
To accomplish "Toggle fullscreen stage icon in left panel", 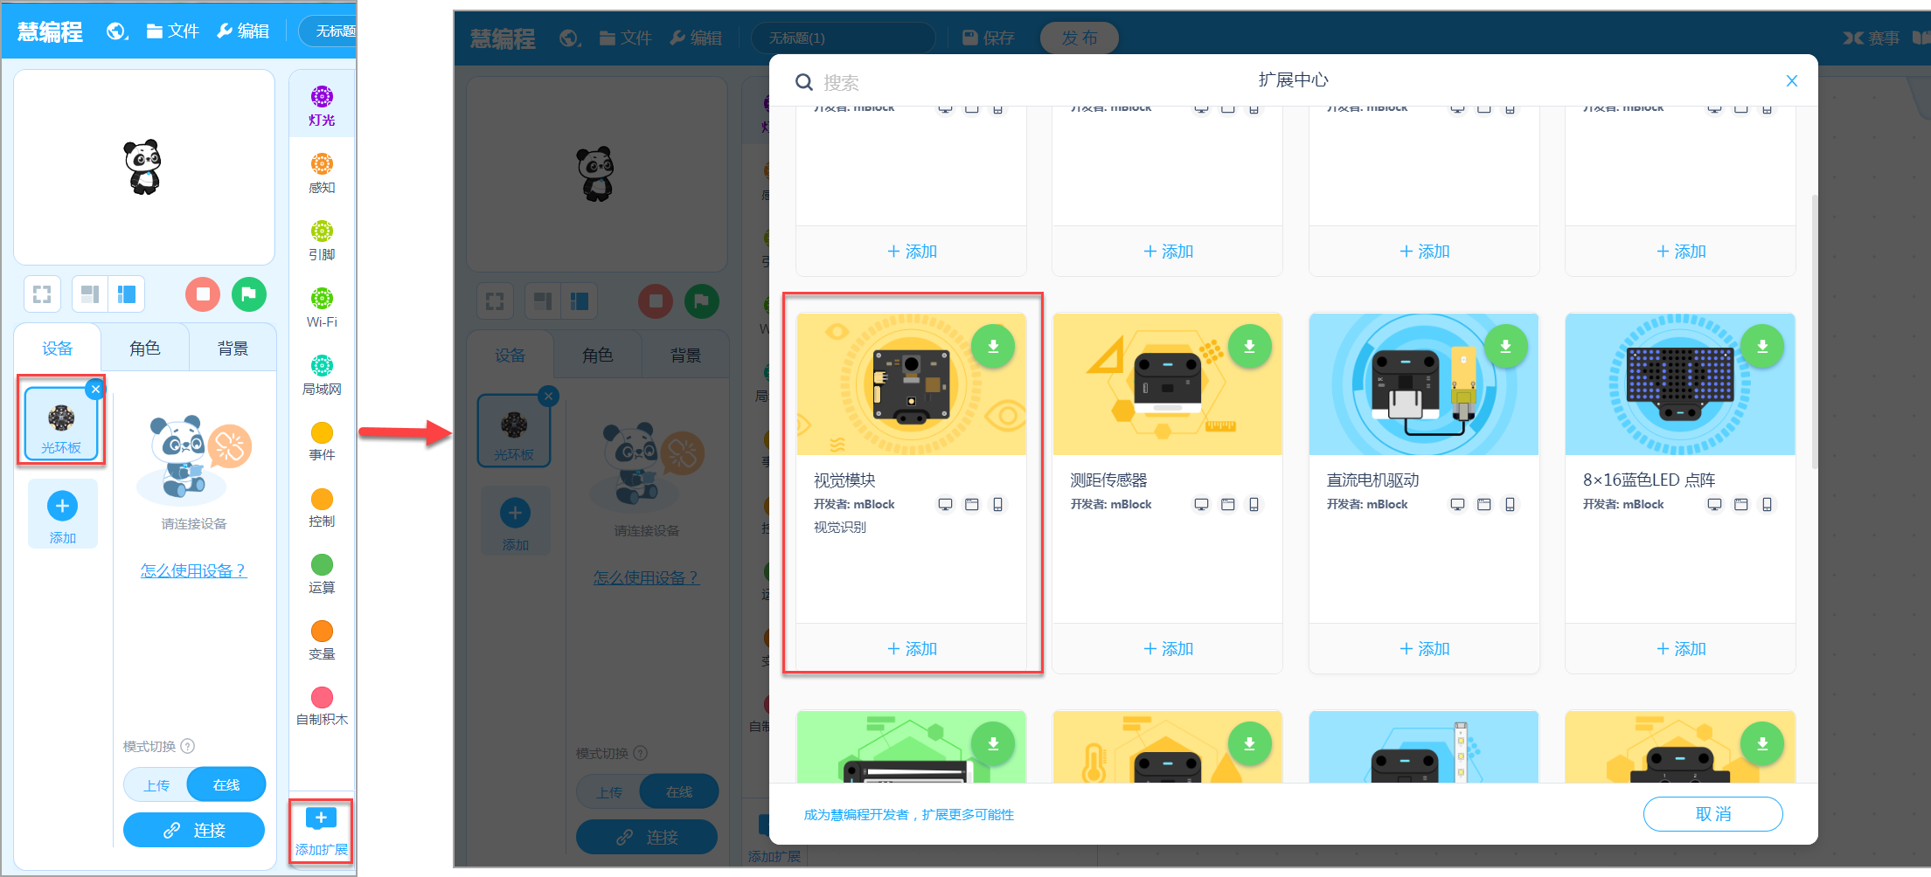I will (42, 294).
